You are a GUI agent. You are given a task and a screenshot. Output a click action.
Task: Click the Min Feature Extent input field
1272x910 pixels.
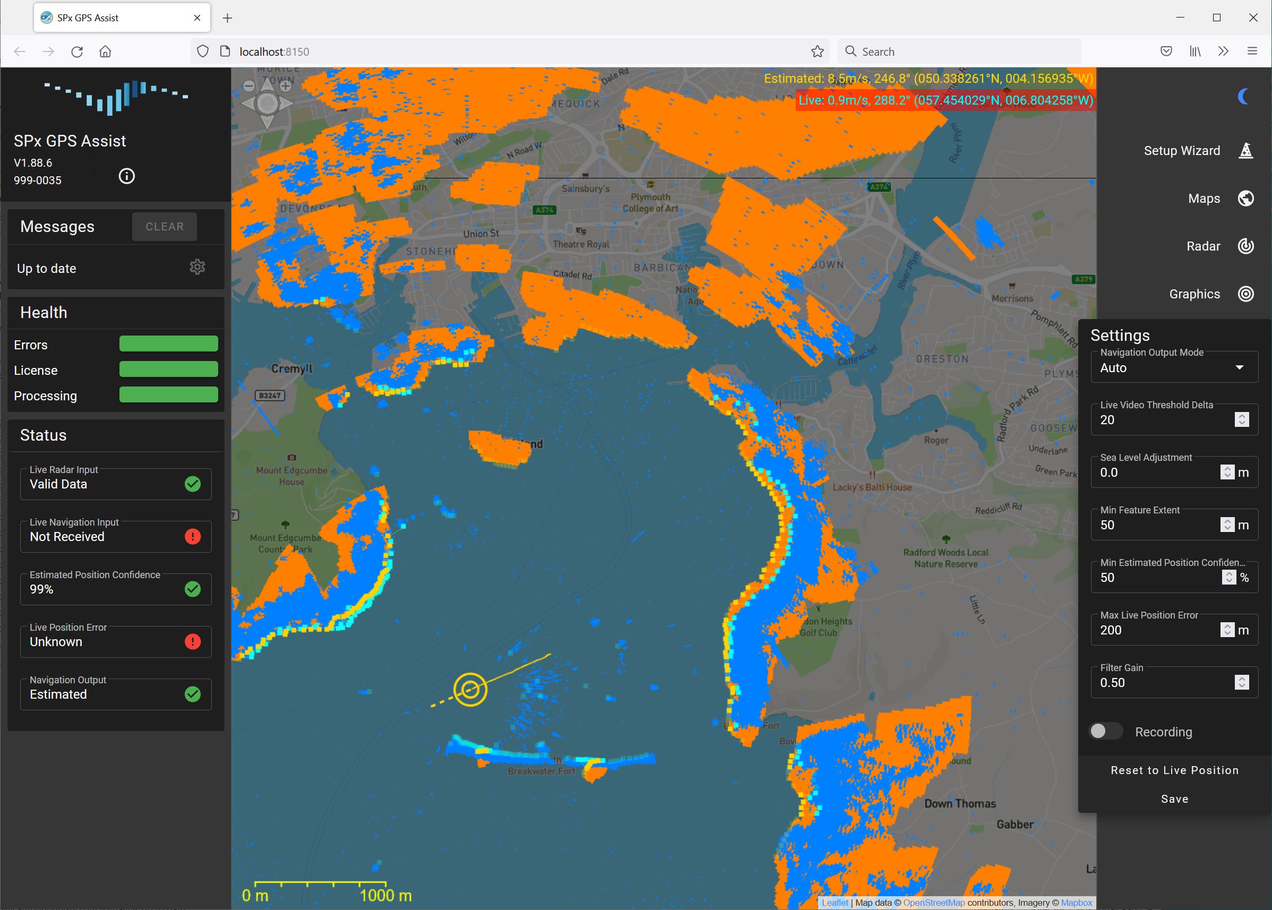click(x=1154, y=525)
